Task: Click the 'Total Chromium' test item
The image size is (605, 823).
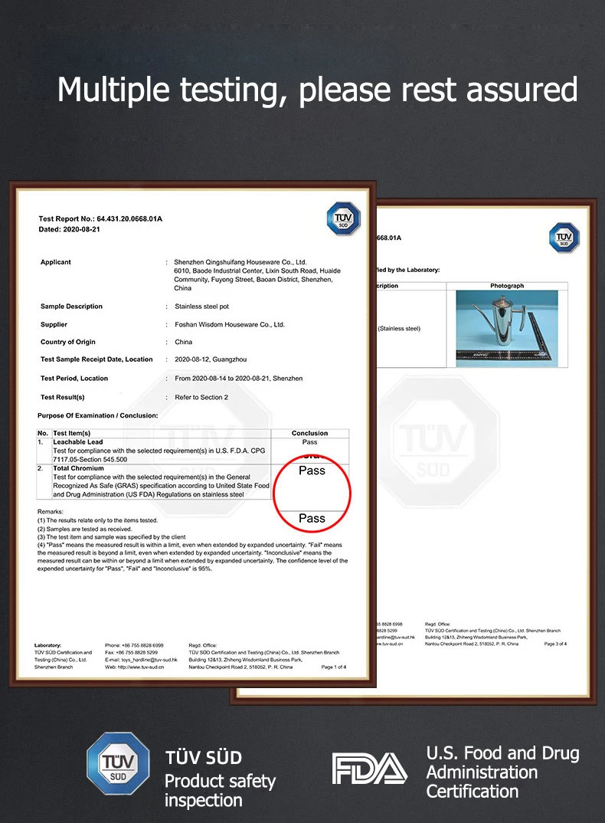Action: pyautogui.click(x=78, y=468)
